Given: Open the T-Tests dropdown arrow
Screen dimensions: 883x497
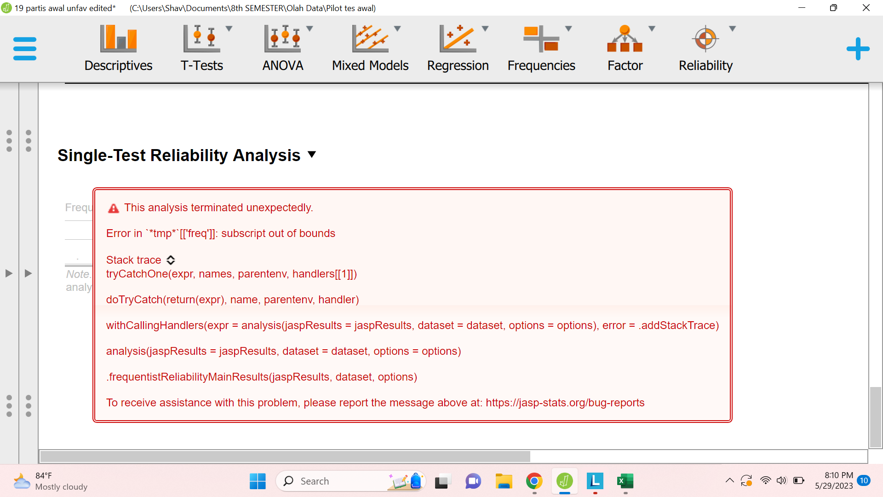Looking at the screenshot, I should [229, 28].
